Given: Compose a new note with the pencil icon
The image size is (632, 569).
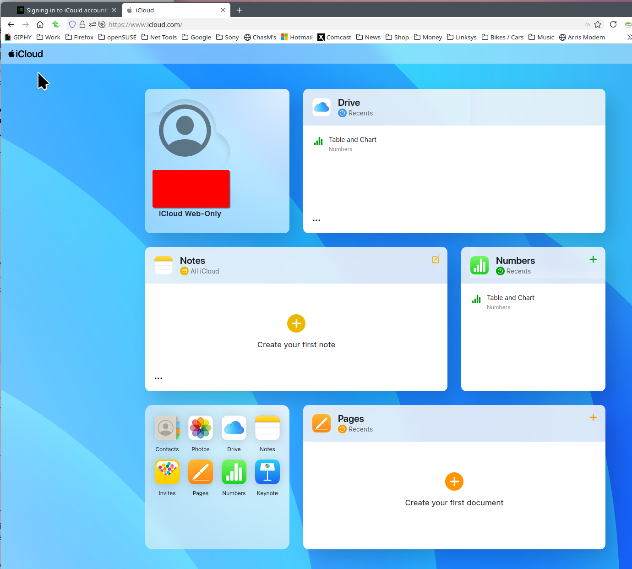Looking at the screenshot, I should 436,259.
